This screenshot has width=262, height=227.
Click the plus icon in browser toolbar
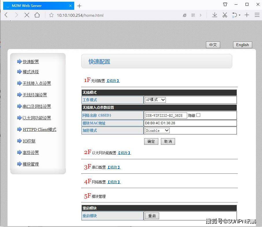pyautogui.click(x=247, y=15)
